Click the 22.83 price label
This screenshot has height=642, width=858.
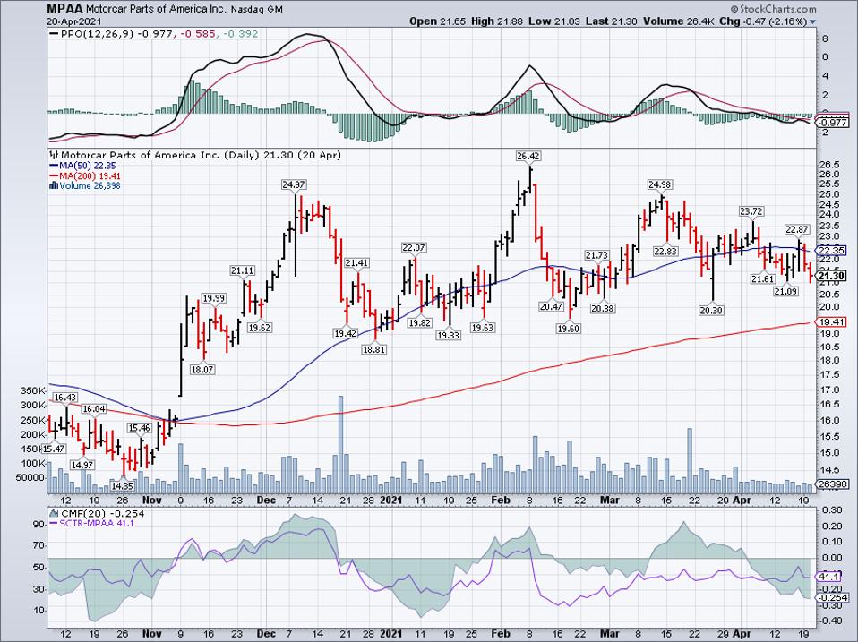pos(665,251)
